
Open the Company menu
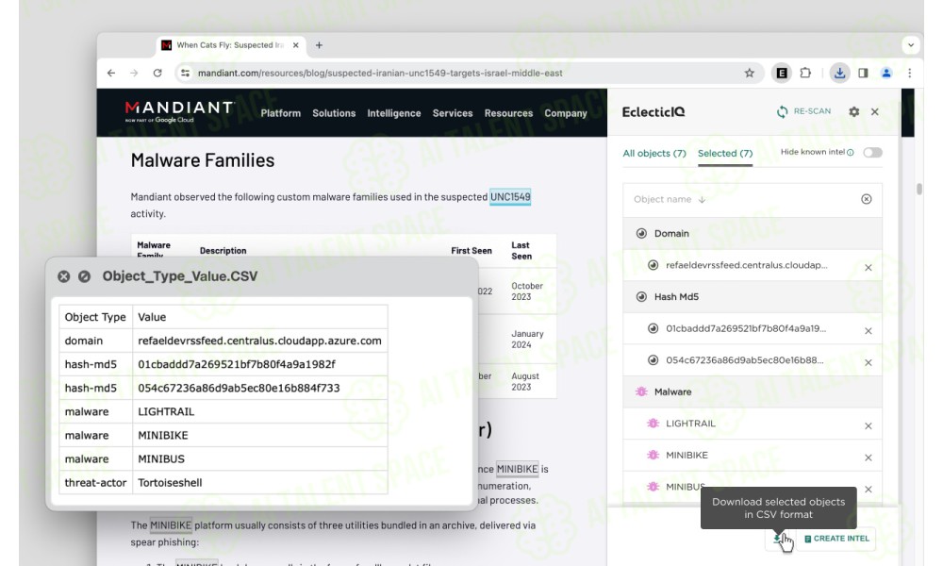click(x=566, y=113)
